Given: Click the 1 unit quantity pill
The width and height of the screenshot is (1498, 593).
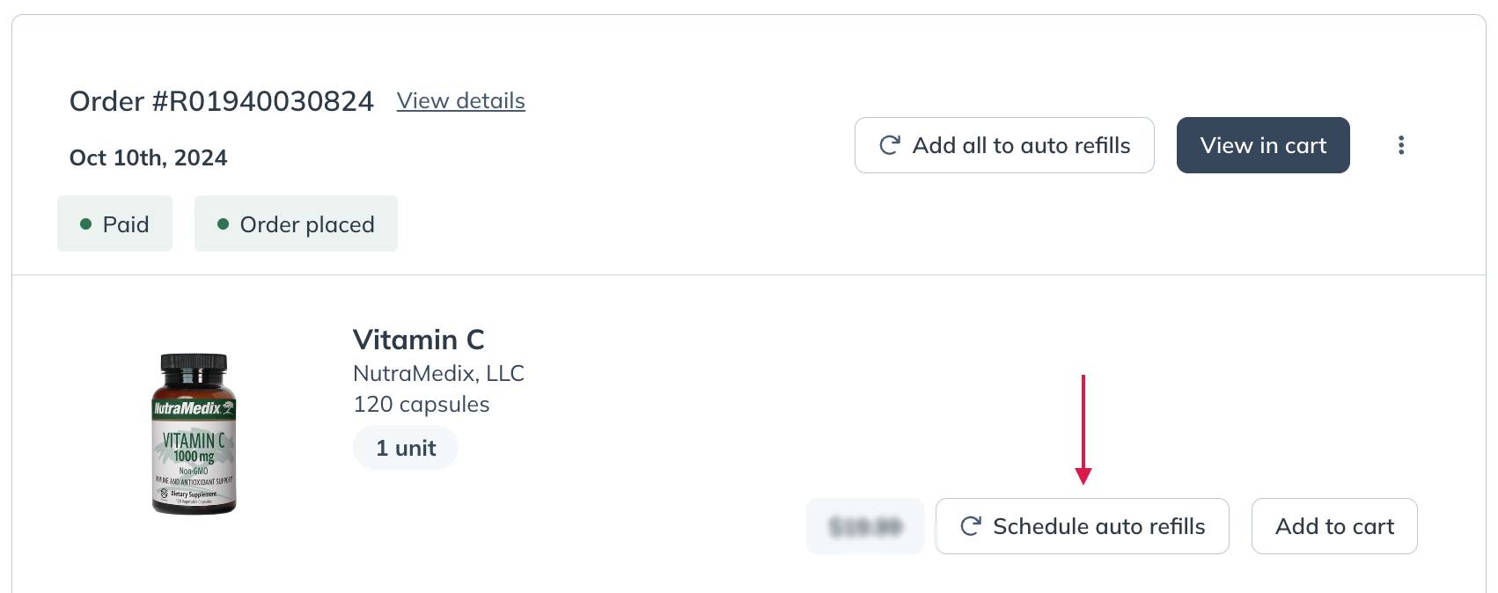Looking at the screenshot, I should coord(406,448).
